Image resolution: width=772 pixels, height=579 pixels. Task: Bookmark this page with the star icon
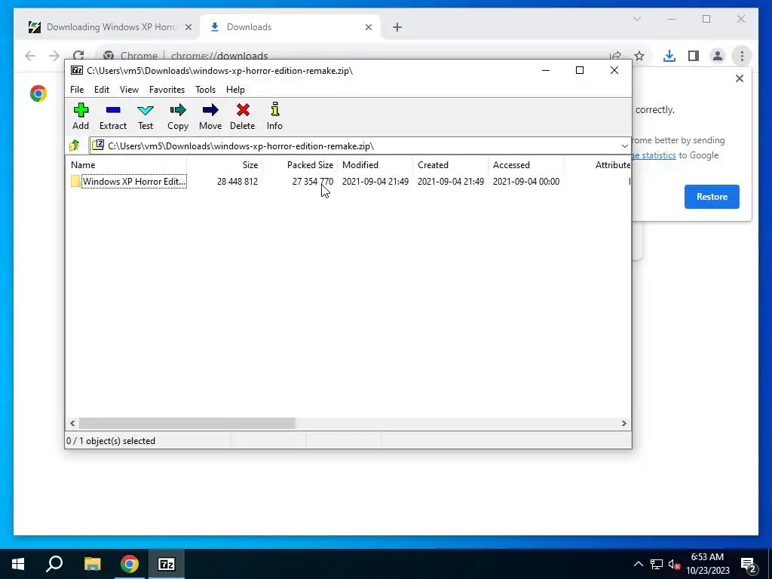pos(639,56)
